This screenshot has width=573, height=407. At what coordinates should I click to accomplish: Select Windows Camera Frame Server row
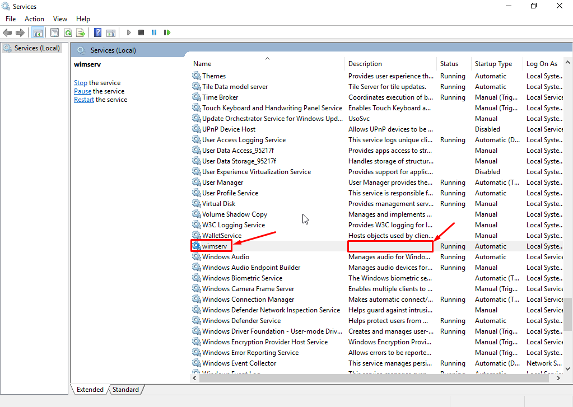[x=377, y=289]
